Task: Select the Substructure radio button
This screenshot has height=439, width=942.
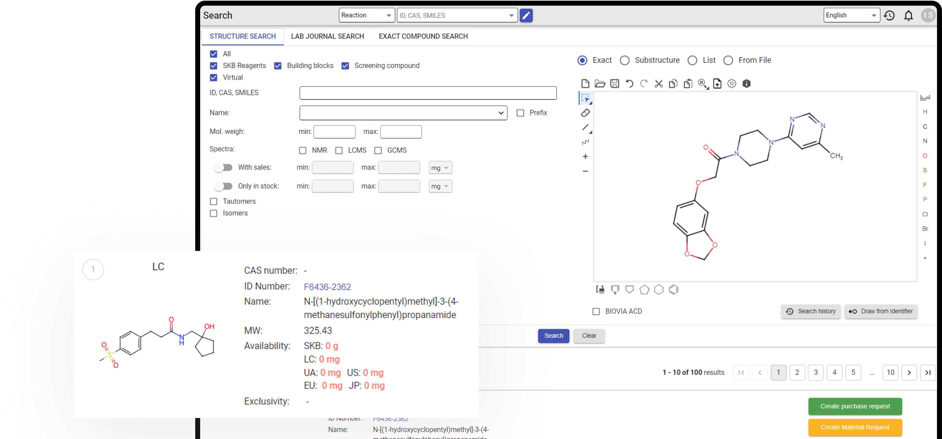Action: pyautogui.click(x=625, y=60)
